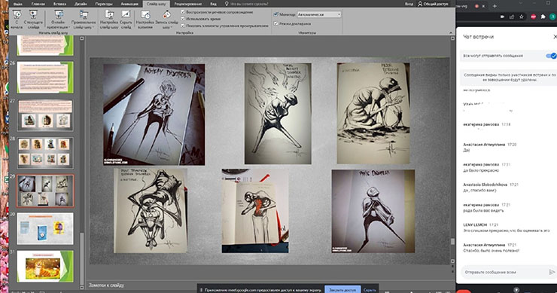
Task: Switch to the Дизайн tab
Action: pos(81,4)
